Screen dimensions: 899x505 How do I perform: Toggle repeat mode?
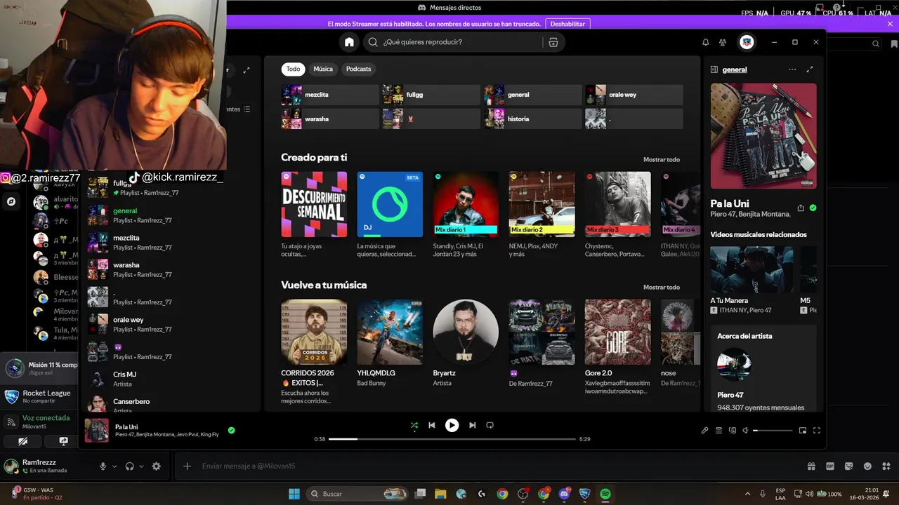tap(490, 425)
